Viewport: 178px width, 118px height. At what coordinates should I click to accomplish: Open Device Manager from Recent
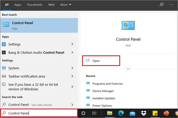coord(103,91)
